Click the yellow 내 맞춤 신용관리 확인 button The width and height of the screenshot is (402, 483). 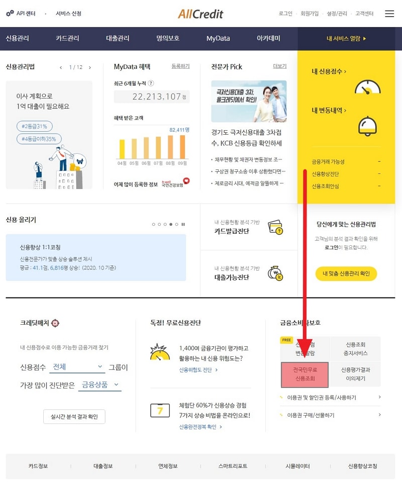point(346,274)
